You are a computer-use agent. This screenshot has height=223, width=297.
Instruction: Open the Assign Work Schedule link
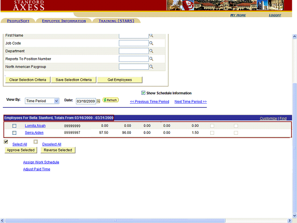41,162
